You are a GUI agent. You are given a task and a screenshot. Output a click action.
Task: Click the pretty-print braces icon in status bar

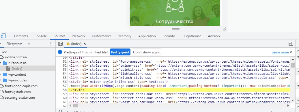(60, 111)
